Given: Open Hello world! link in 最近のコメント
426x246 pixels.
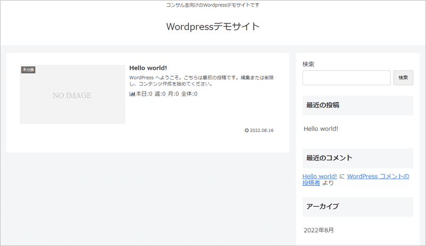Looking at the screenshot, I should click(319, 176).
